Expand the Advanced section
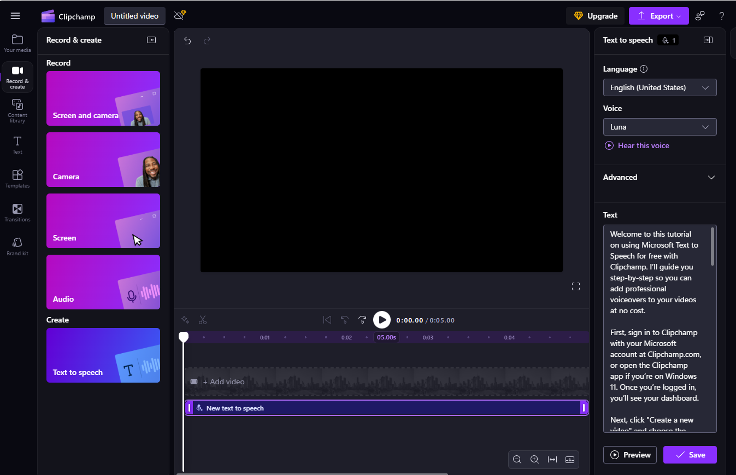This screenshot has height=475, width=736. (x=660, y=177)
